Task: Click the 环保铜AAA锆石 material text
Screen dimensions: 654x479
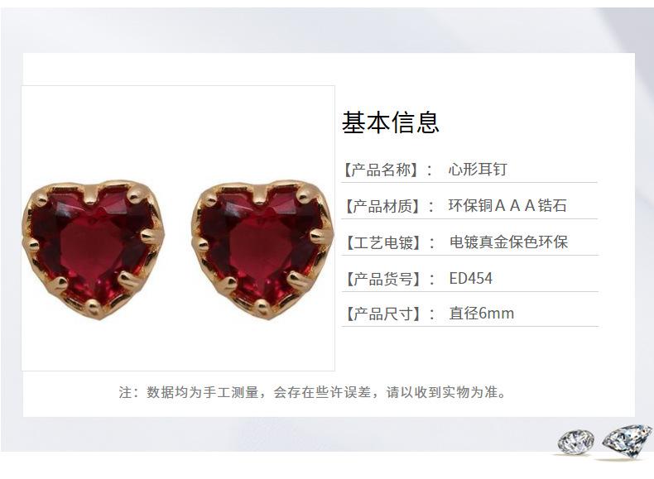Action: tap(507, 205)
